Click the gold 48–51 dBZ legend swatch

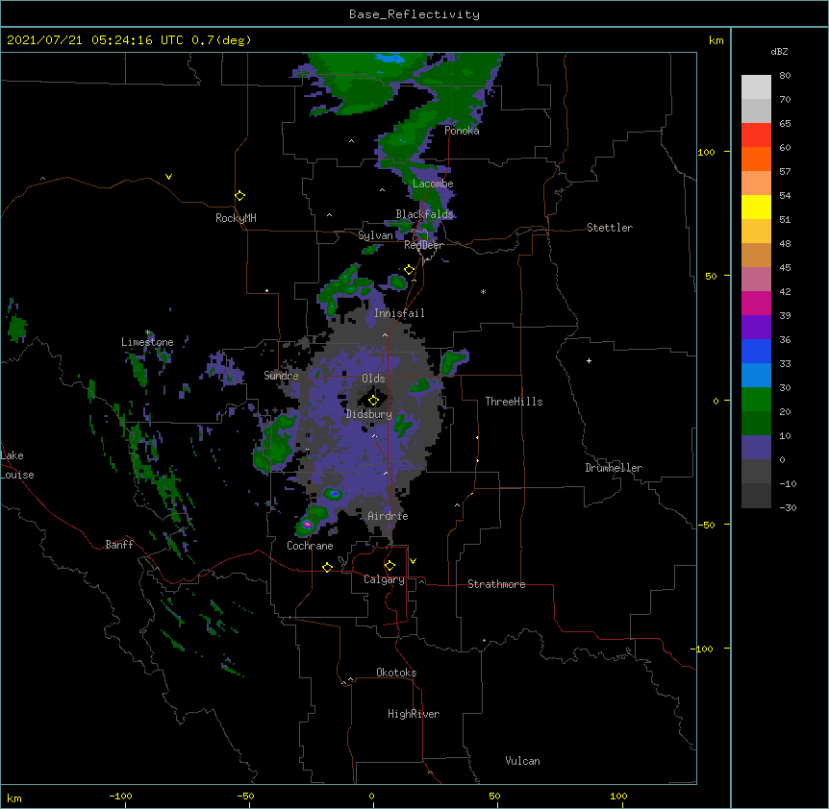[x=756, y=232]
